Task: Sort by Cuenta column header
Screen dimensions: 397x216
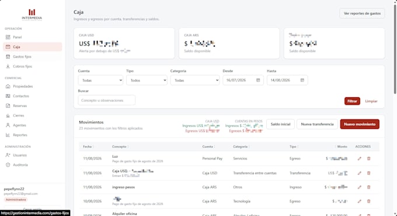Action: (x=208, y=147)
